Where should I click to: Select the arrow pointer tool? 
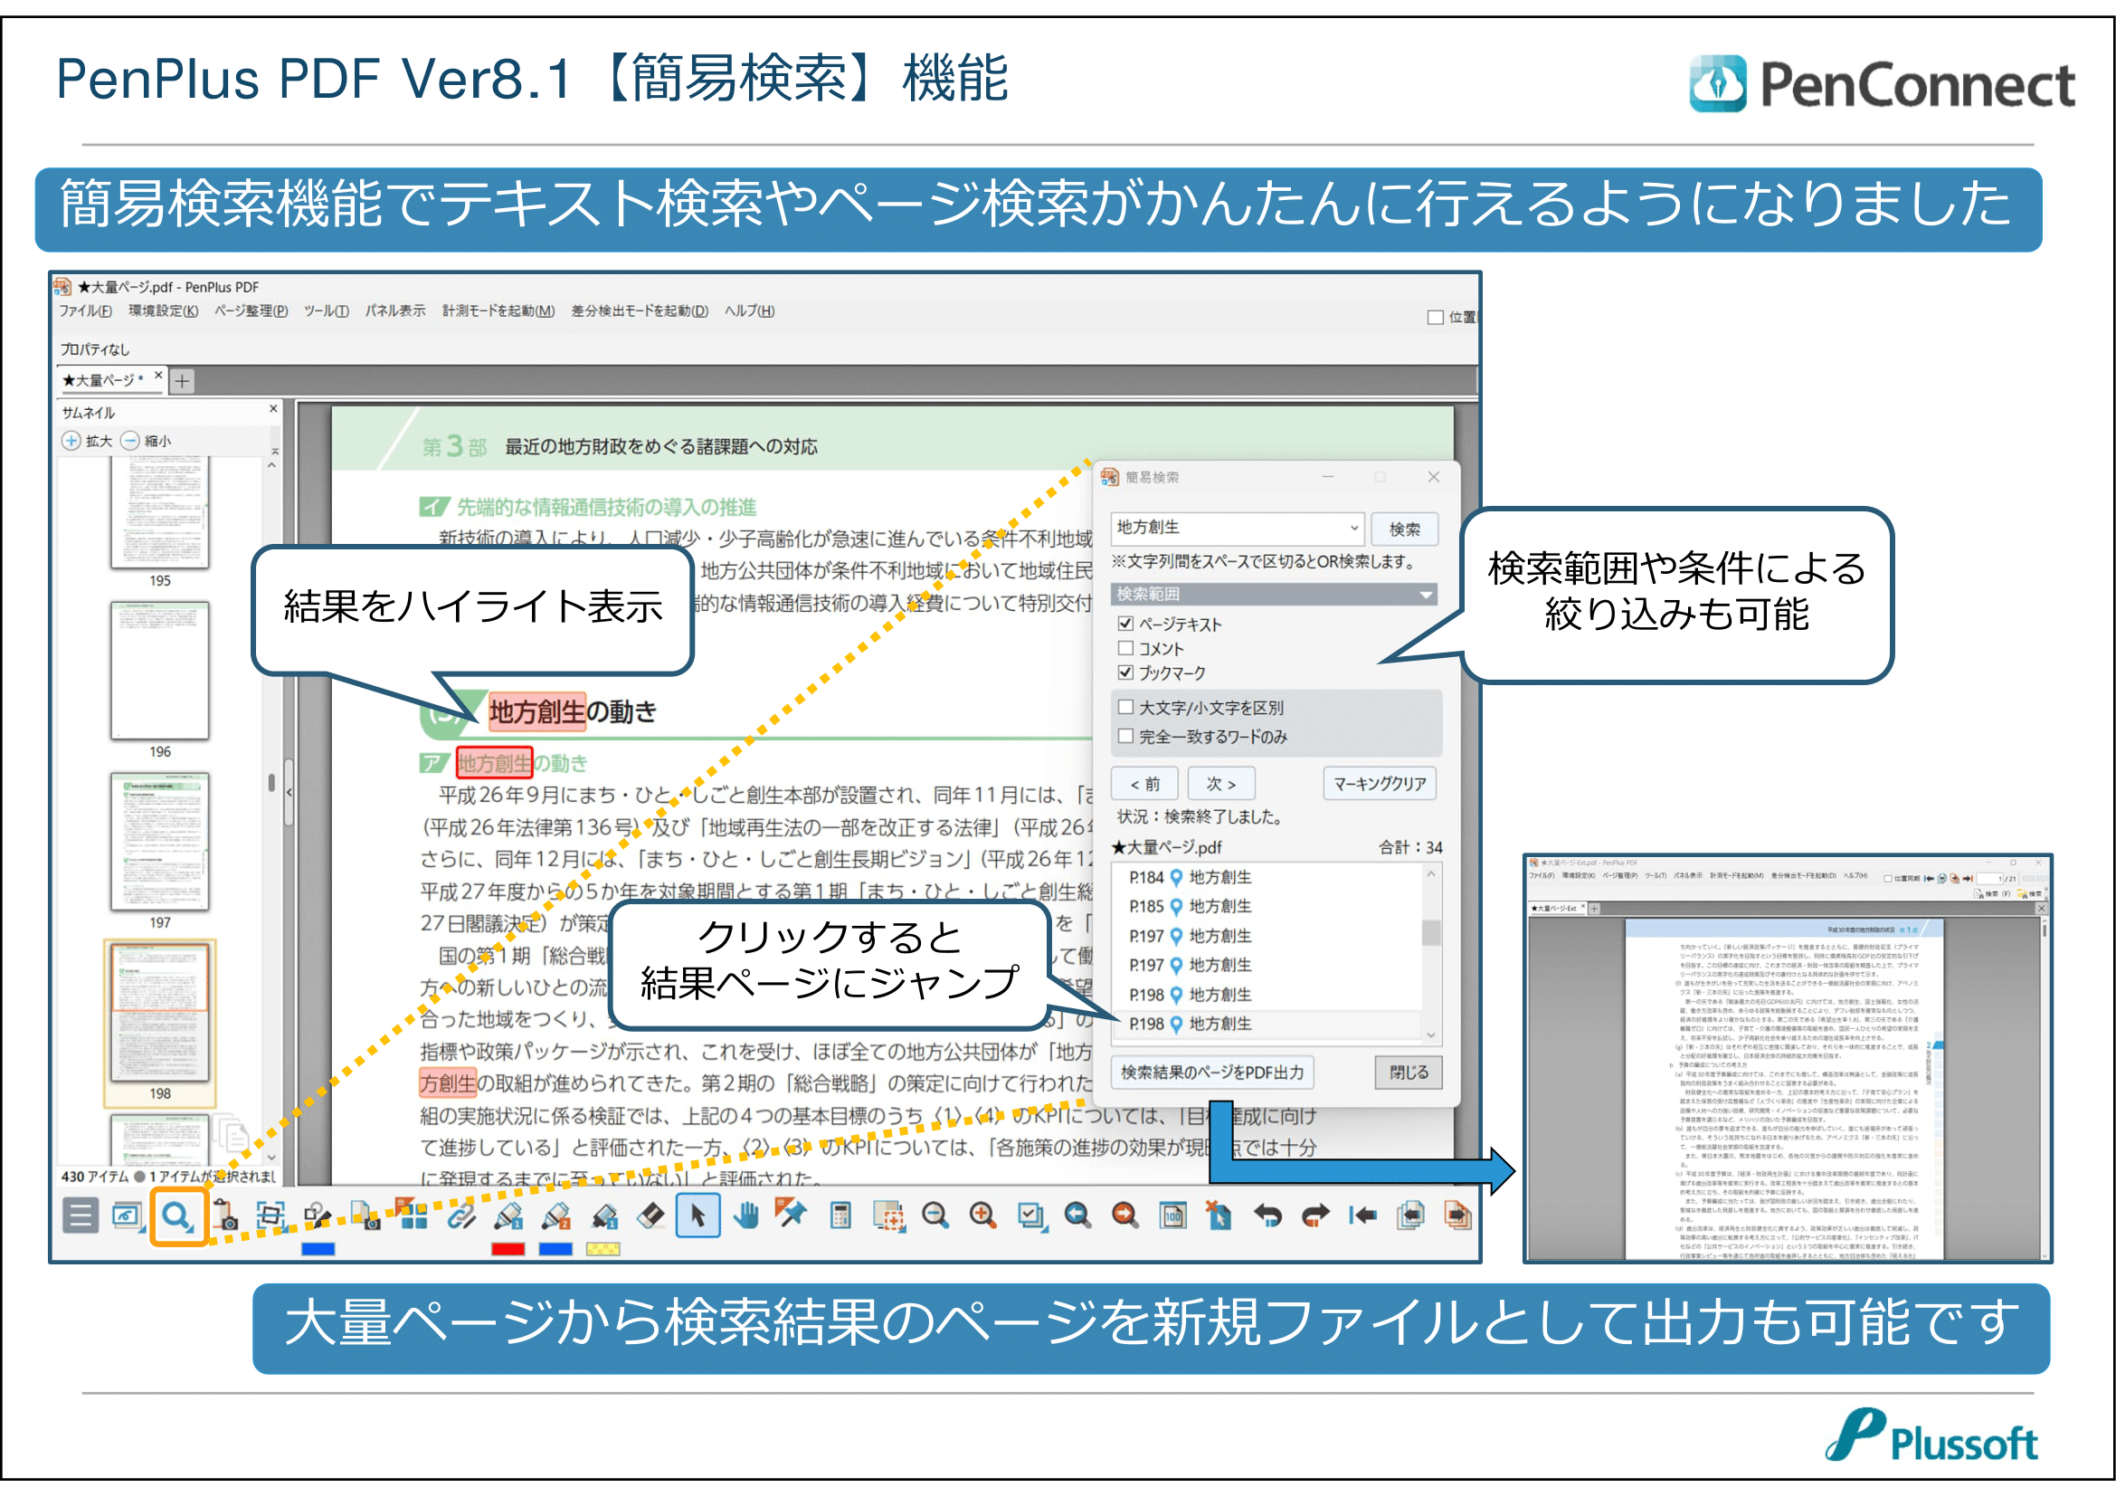(697, 1216)
